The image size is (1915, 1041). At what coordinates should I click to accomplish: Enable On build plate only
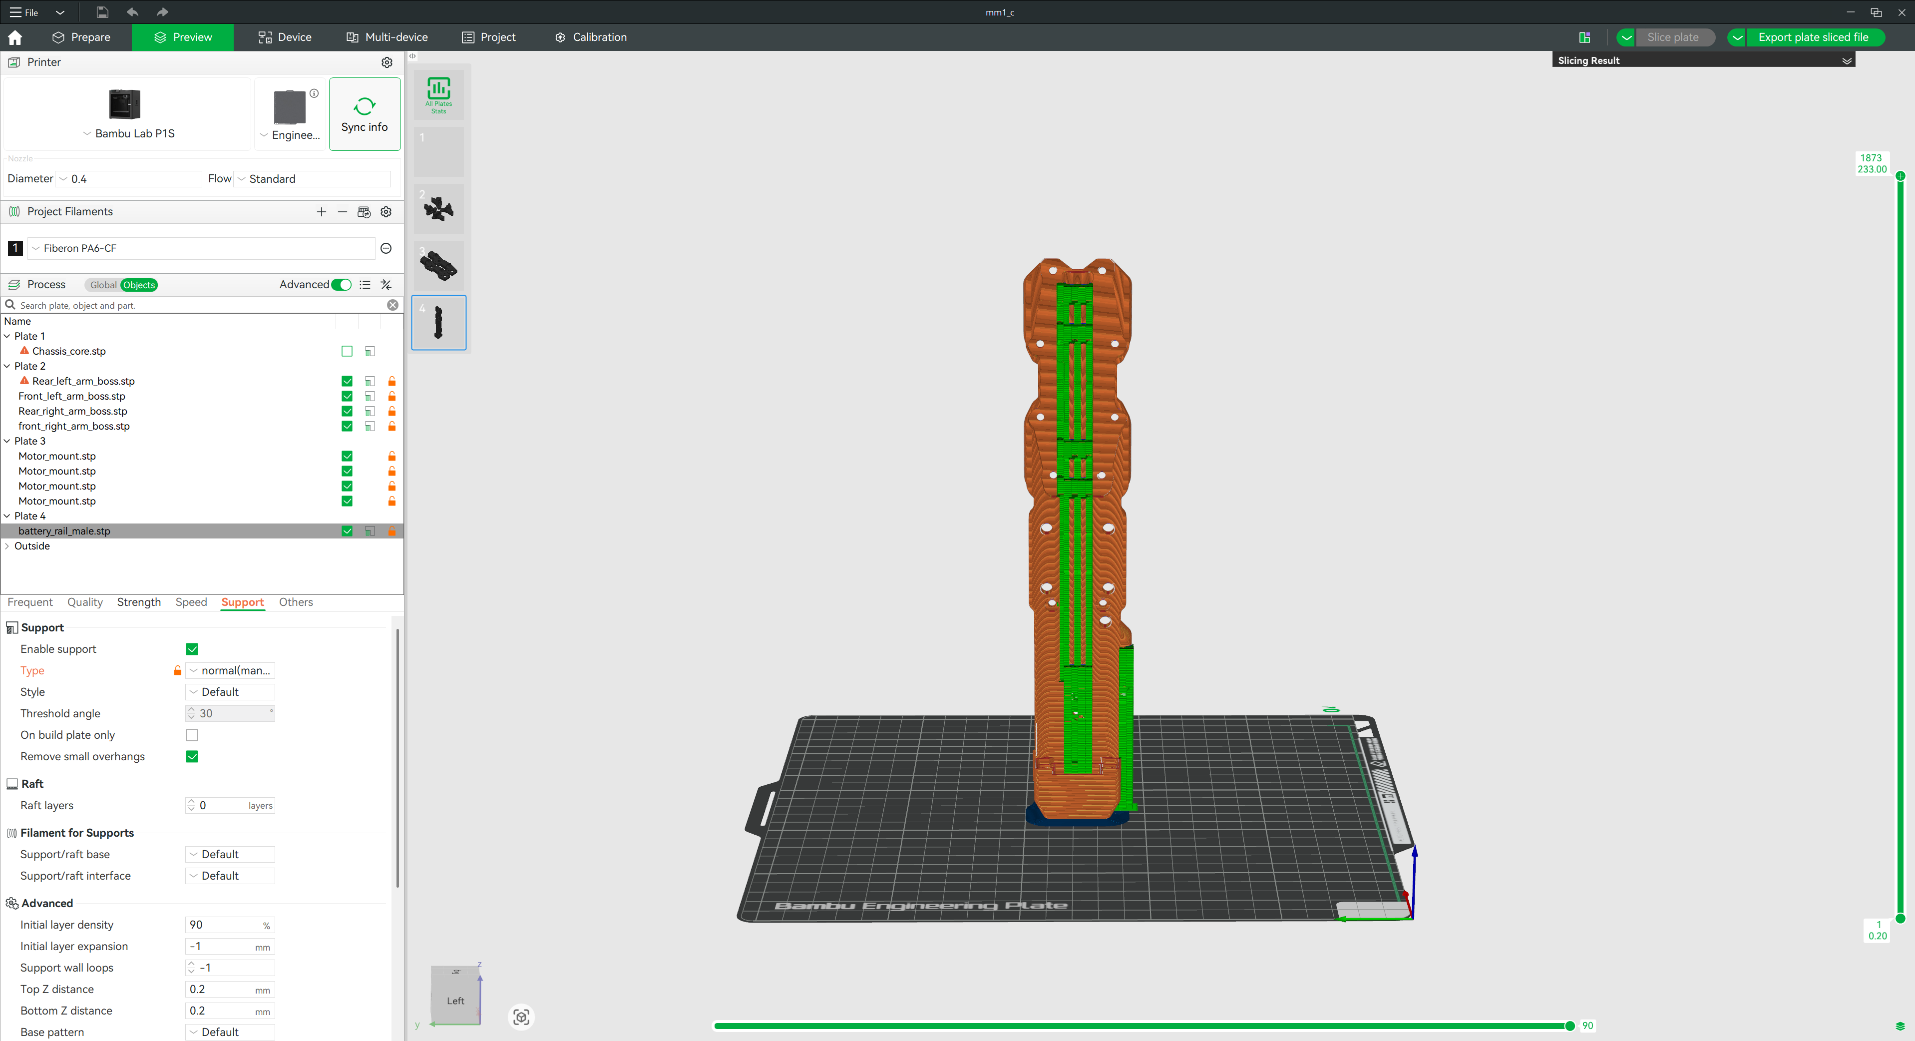[192, 735]
